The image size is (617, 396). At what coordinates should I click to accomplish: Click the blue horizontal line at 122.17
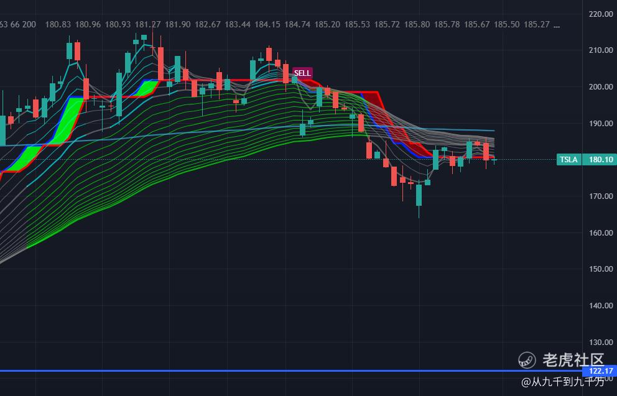[291, 371]
